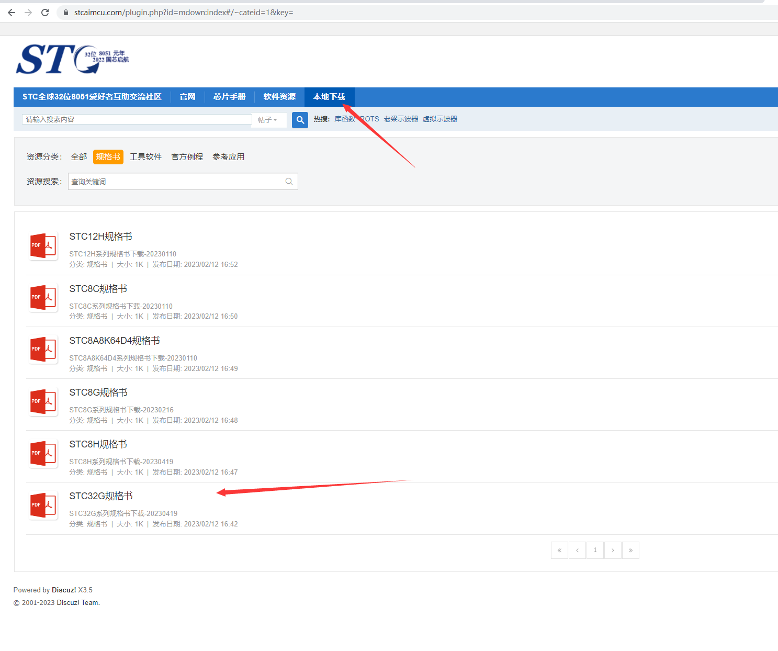The image size is (778, 651).
Task: Click text STC8H系列规格书下载-20230419
Action: [121, 462]
